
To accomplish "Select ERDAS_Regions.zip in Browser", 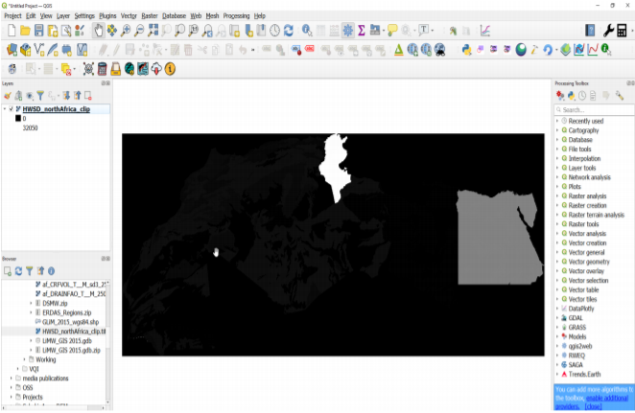I will [x=67, y=313].
